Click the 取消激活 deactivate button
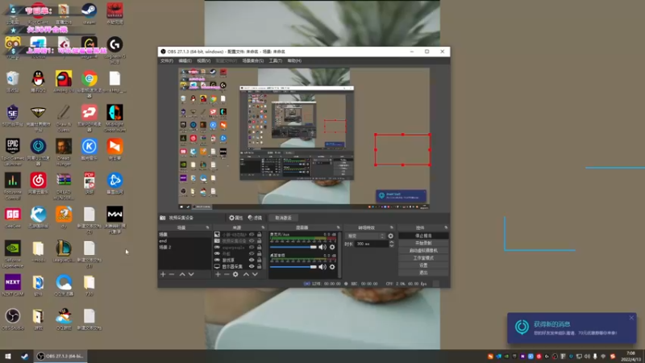The width and height of the screenshot is (645, 363). (283, 218)
